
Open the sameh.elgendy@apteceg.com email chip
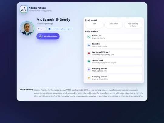60,29
